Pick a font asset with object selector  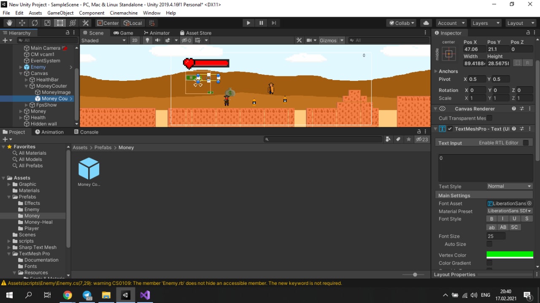coord(529,204)
